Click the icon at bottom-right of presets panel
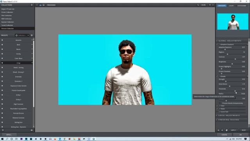The image size is (250, 141). pyautogui.click(x=32, y=130)
